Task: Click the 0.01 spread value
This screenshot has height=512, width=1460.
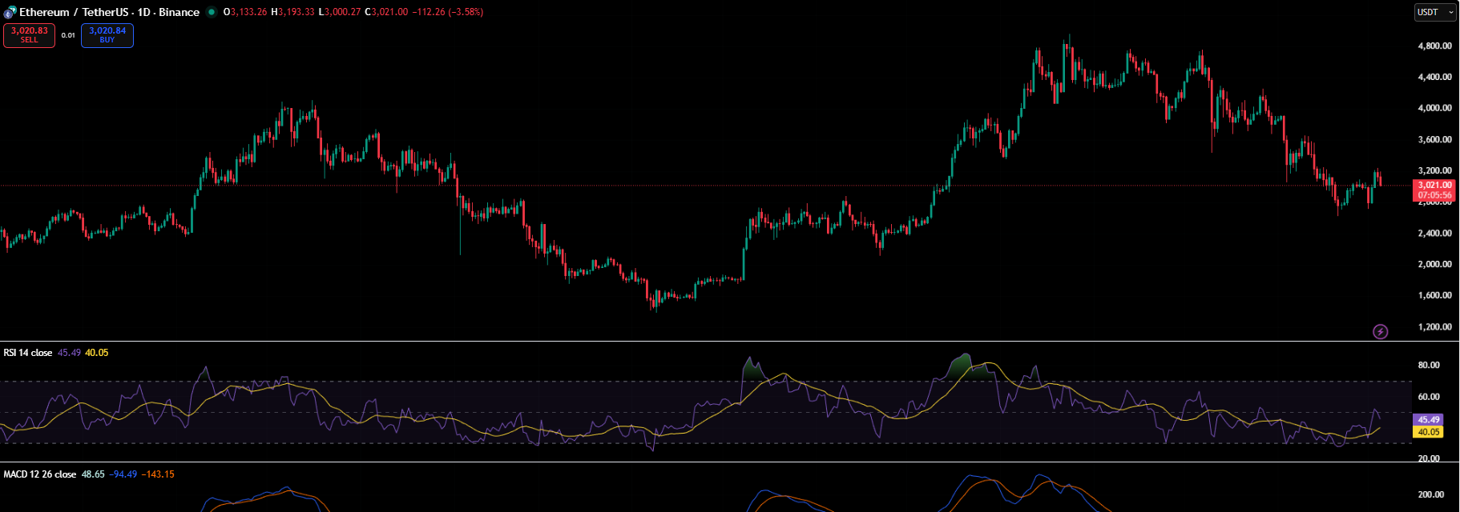Action: coord(68,35)
